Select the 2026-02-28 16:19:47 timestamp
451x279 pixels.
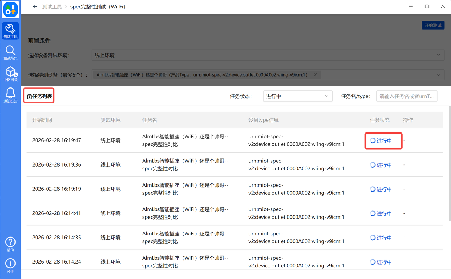(x=56, y=141)
